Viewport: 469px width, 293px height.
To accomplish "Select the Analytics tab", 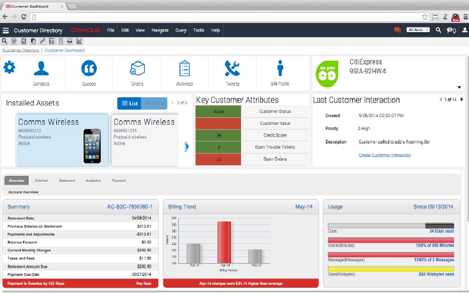I will [93, 180].
